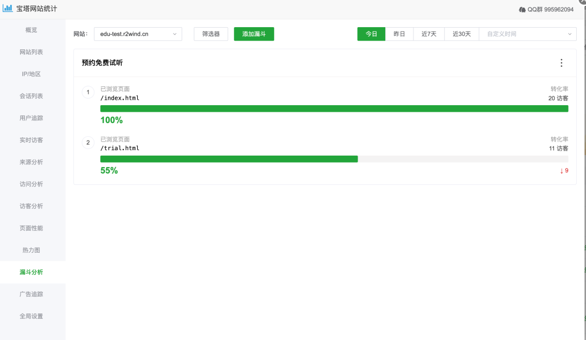The width and height of the screenshot is (586, 340).
Task: Click the 筛选器 filter button
Action: pos(211,34)
